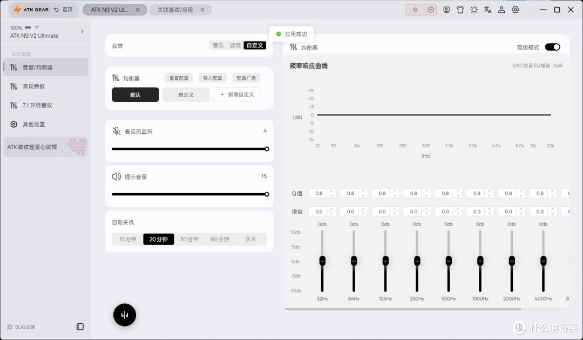The width and height of the screenshot is (583, 340).
Task: Choose the 音乐 sound effect mode
Action: (x=218, y=45)
